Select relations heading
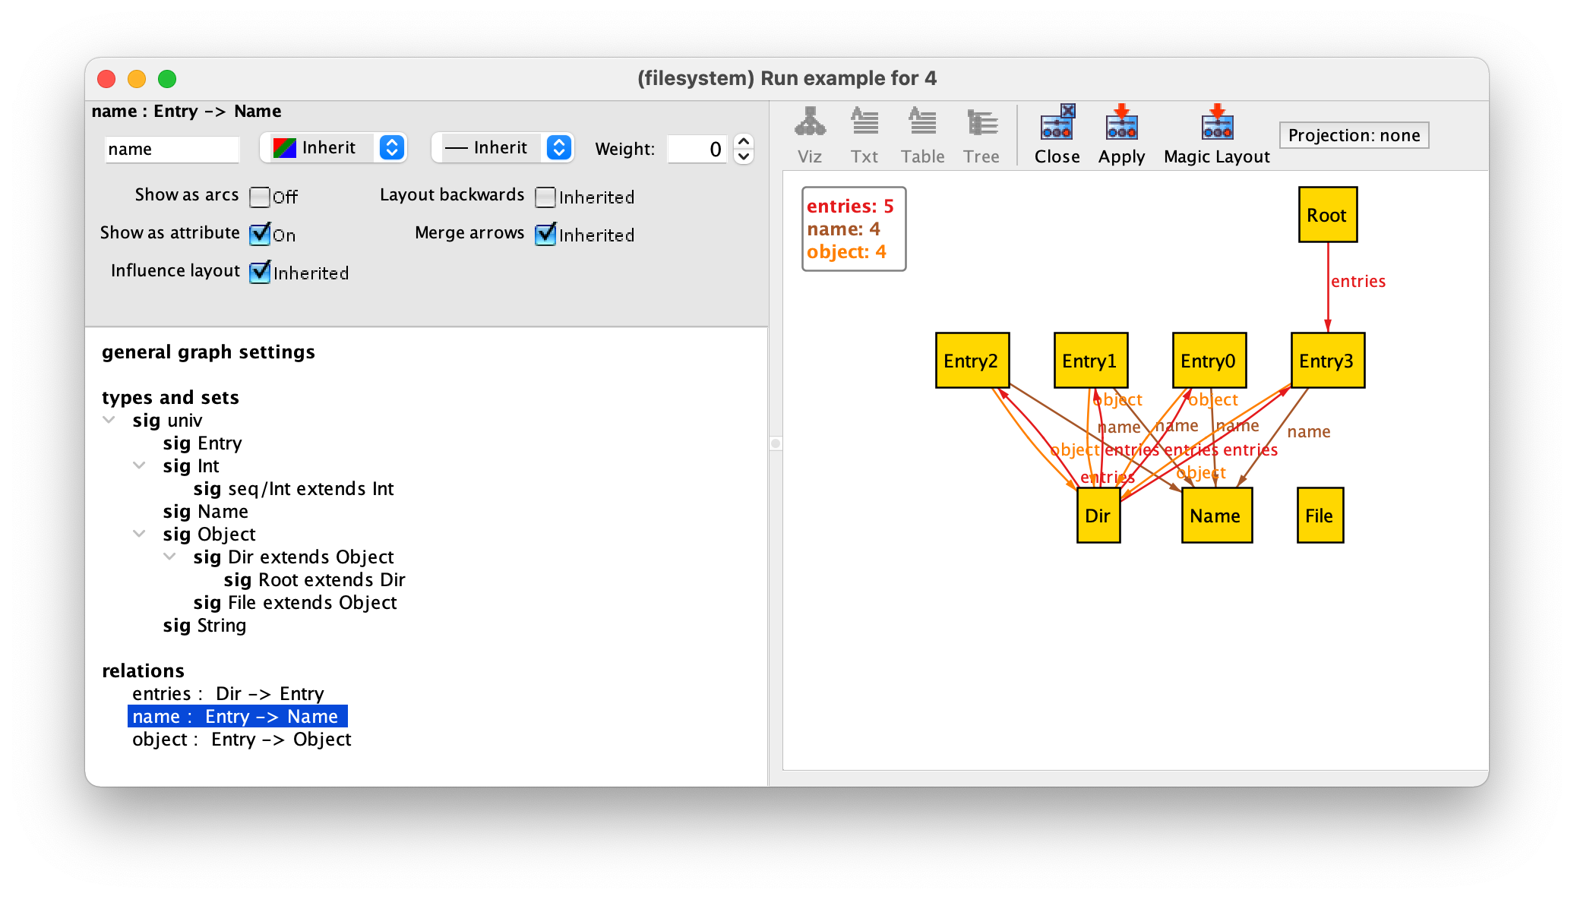 coord(143,671)
